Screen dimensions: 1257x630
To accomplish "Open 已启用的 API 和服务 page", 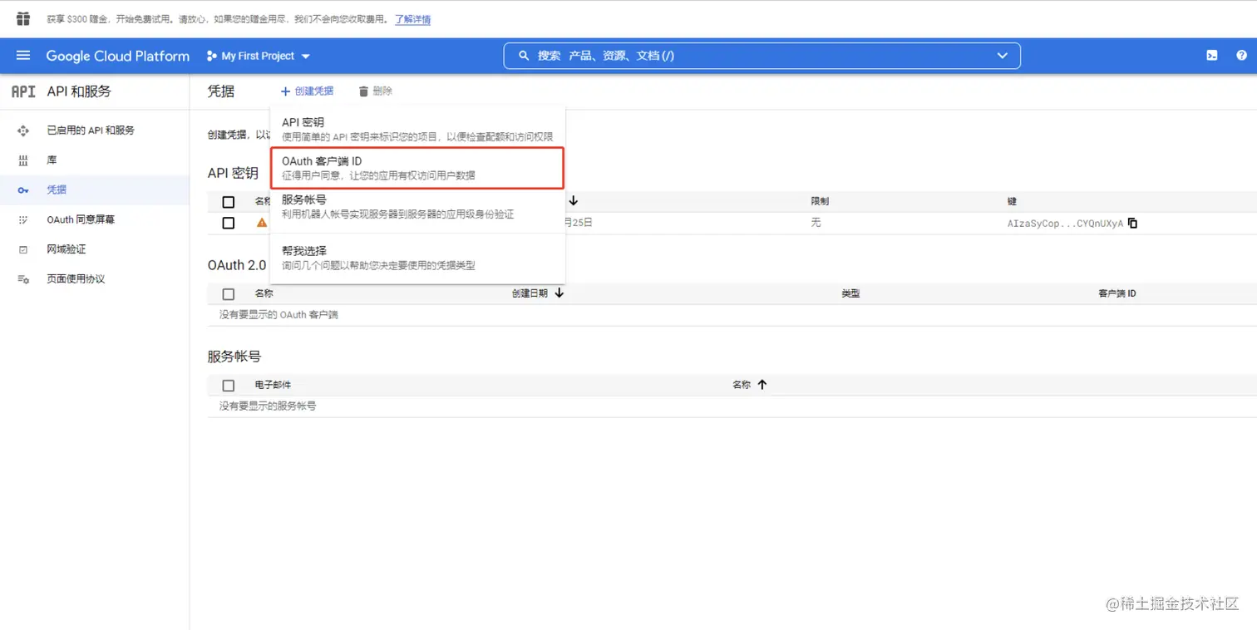I will tap(91, 130).
